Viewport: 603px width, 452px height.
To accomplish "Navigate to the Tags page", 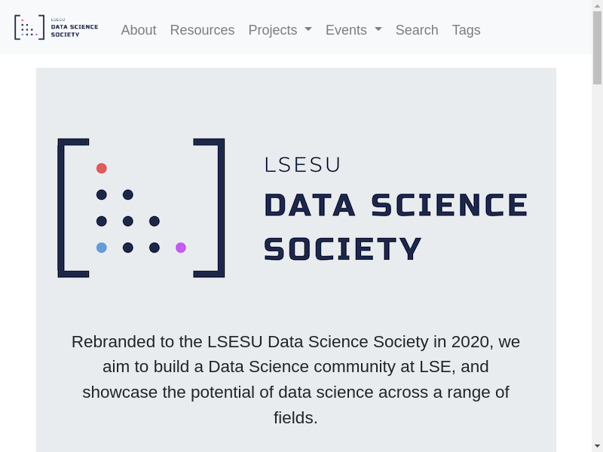I will (x=466, y=30).
